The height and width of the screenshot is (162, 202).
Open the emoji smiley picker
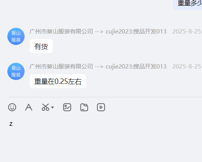12,107
